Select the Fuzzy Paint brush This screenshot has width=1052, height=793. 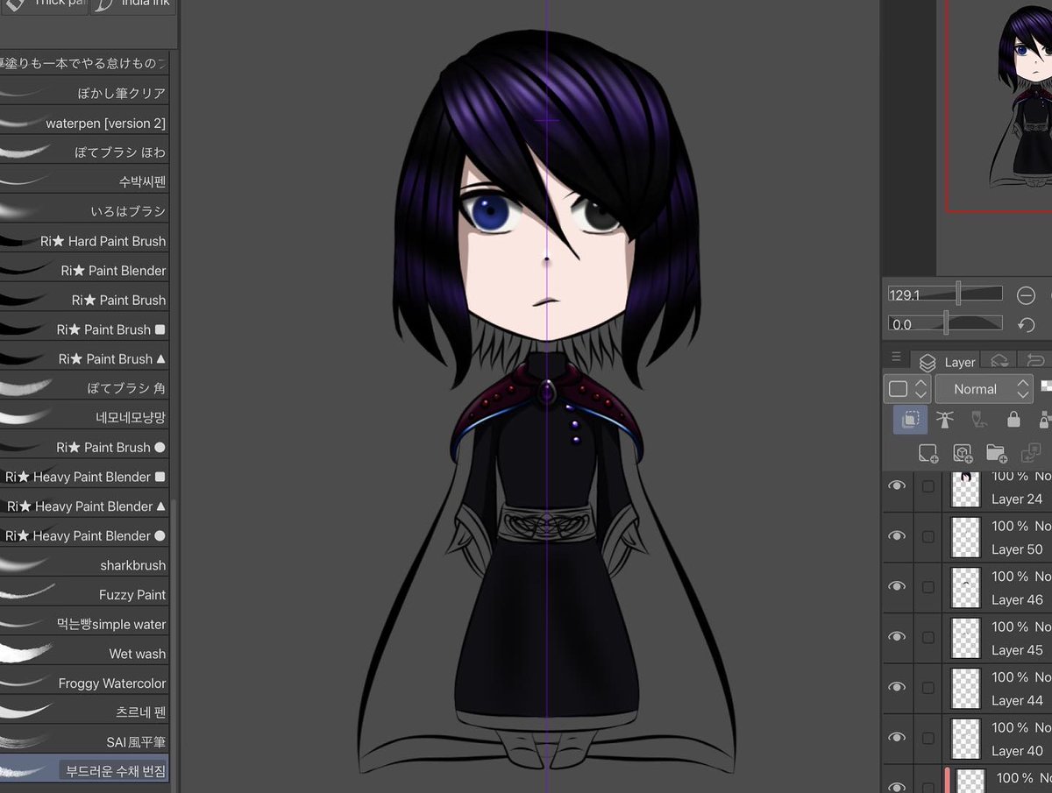(84, 594)
